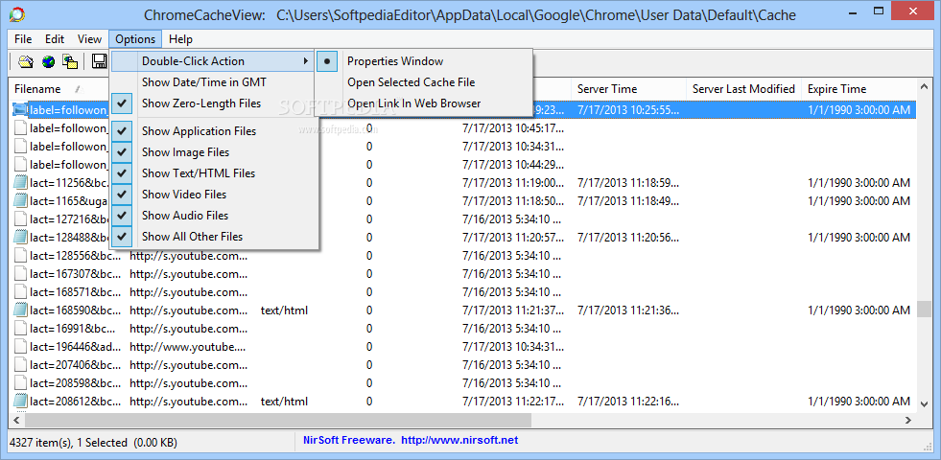Expand the Double-Click Action submenu
This screenshot has height=460, width=941.
(214, 61)
